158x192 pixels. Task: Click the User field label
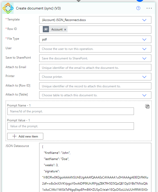tap(8, 48)
